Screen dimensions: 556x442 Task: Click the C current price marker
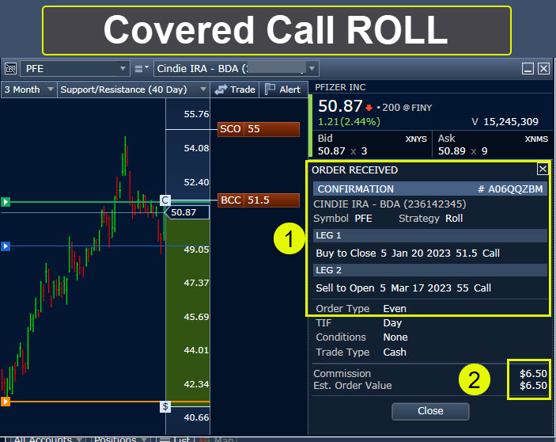click(165, 200)
